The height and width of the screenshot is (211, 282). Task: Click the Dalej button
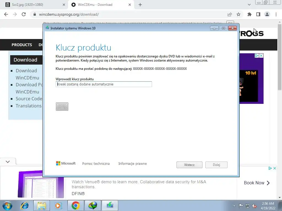[216, 165]
